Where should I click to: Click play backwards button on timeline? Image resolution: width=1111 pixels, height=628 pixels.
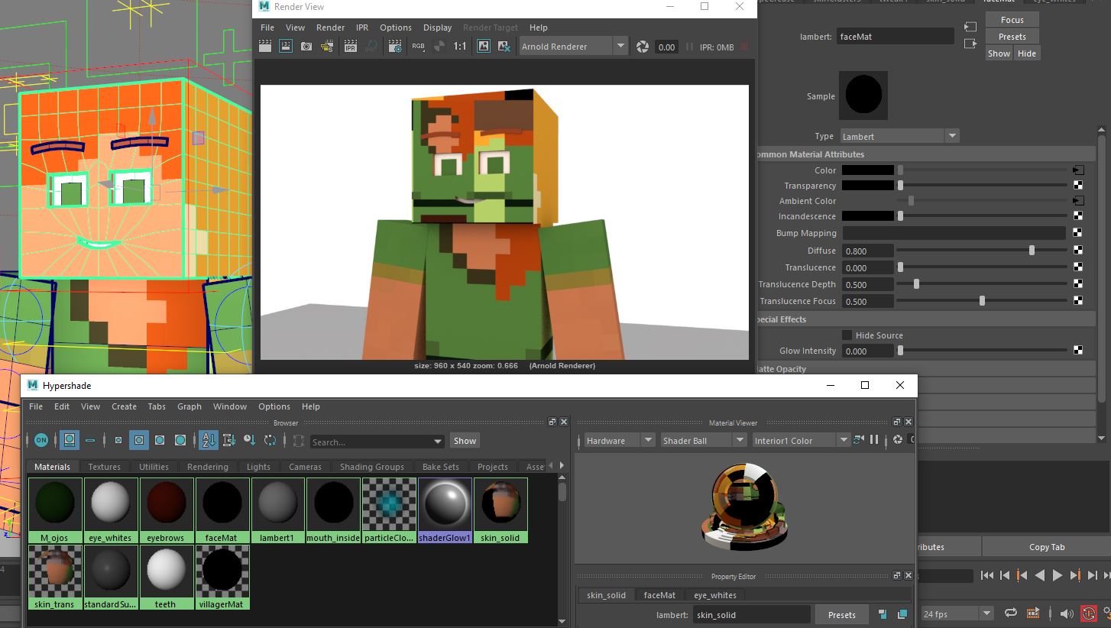coord(1040,575)
